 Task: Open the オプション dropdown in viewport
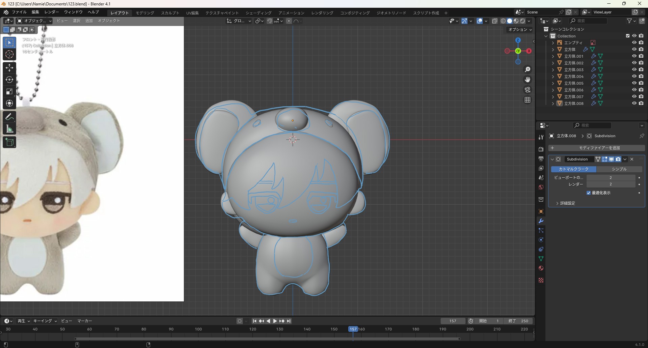pos(520,30)
